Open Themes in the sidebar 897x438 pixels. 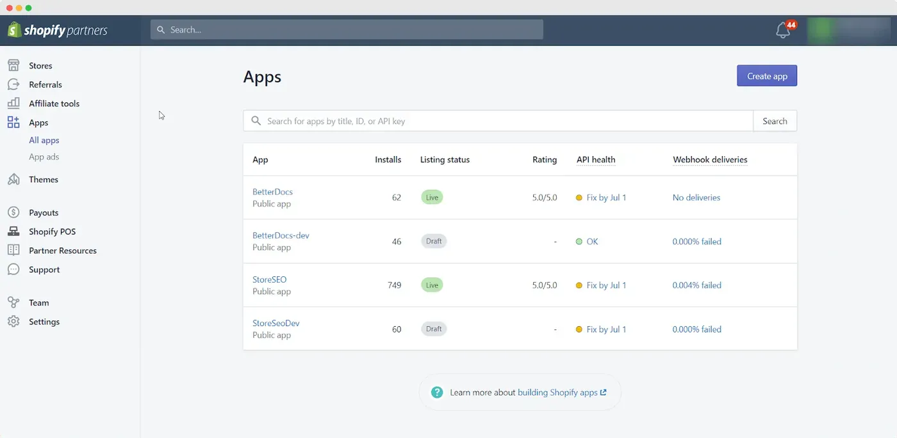pyautogui.click(x=44, y=179)
